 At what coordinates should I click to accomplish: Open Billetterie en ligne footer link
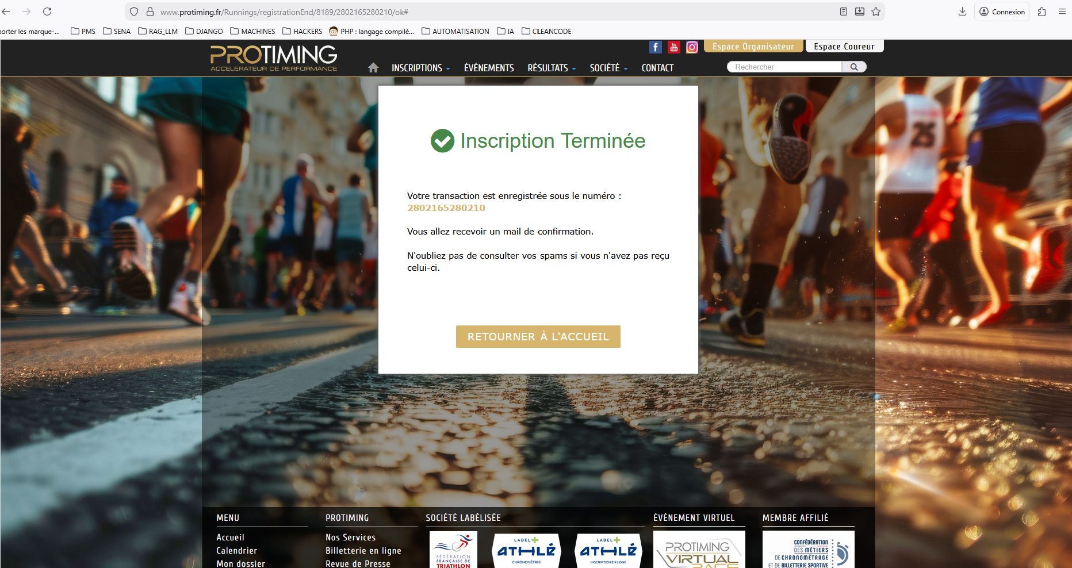tap(363, 551)
